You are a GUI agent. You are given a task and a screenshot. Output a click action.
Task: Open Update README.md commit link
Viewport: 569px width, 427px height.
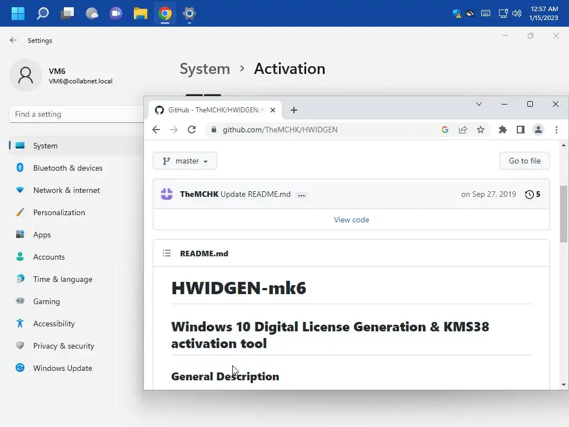[x=256, y=194]
